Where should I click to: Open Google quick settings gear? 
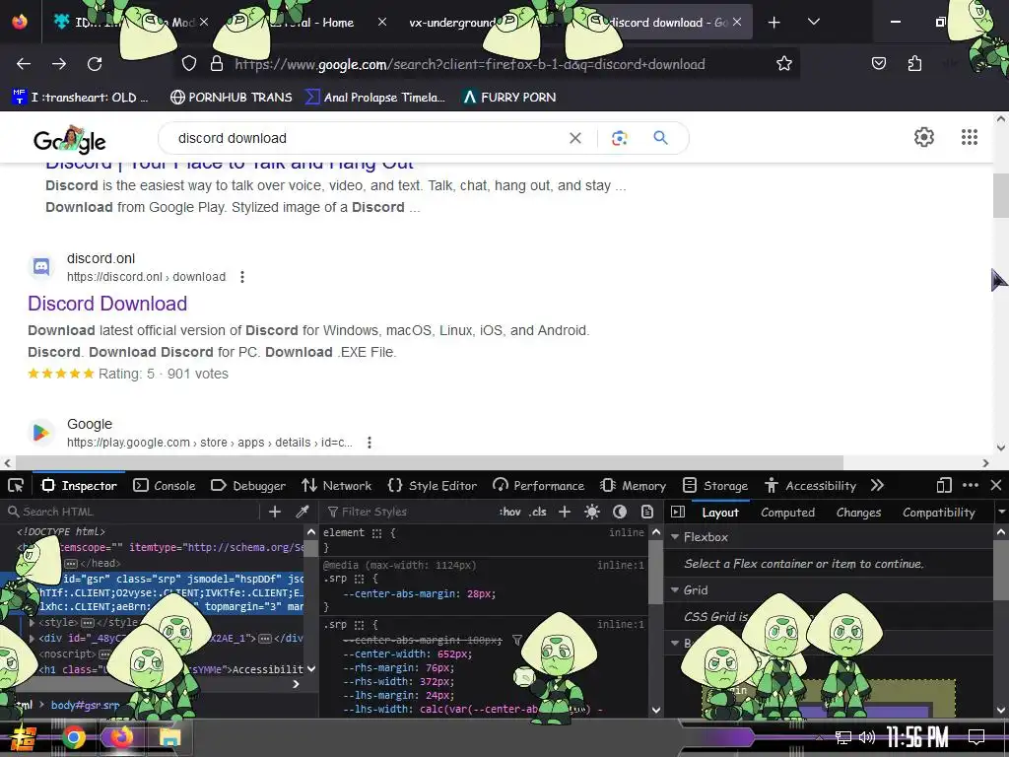click(924, 137)
